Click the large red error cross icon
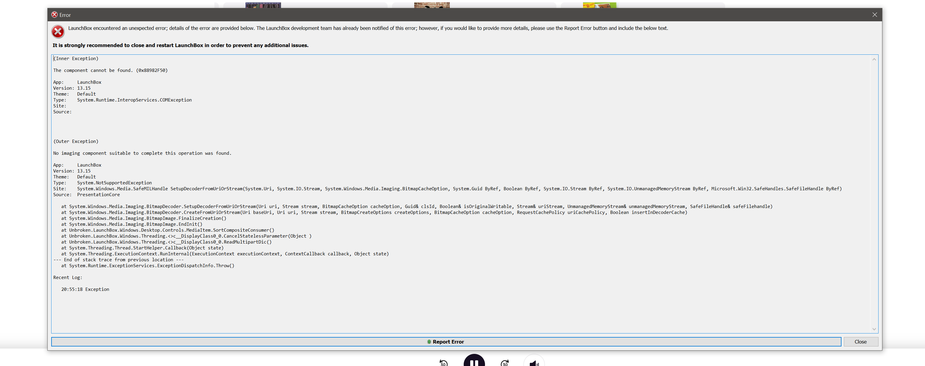The height and width of the screenshot is (366, 925). (x=58, y=32)
